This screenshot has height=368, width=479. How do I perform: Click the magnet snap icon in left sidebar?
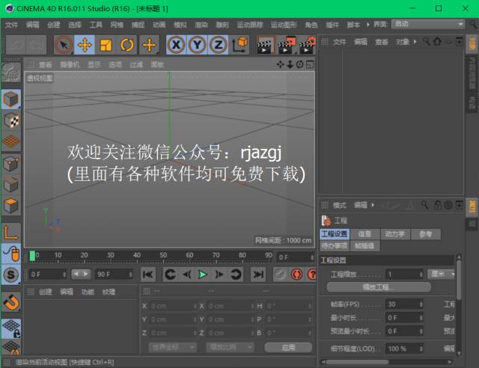click(x=10, y=301)
